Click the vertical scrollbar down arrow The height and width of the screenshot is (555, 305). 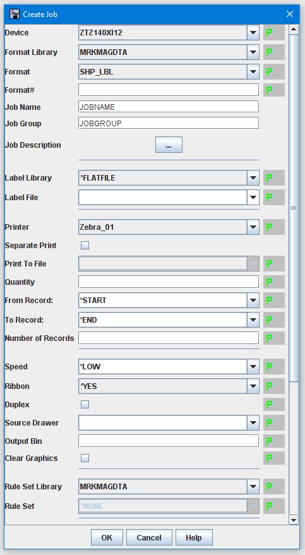click(x=294, y=520)
